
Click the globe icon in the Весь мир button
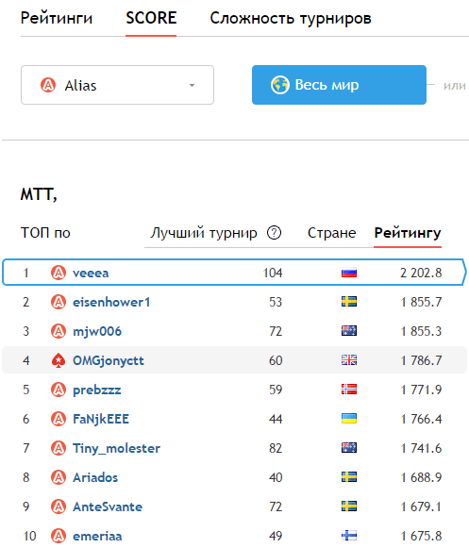(279, 85)
